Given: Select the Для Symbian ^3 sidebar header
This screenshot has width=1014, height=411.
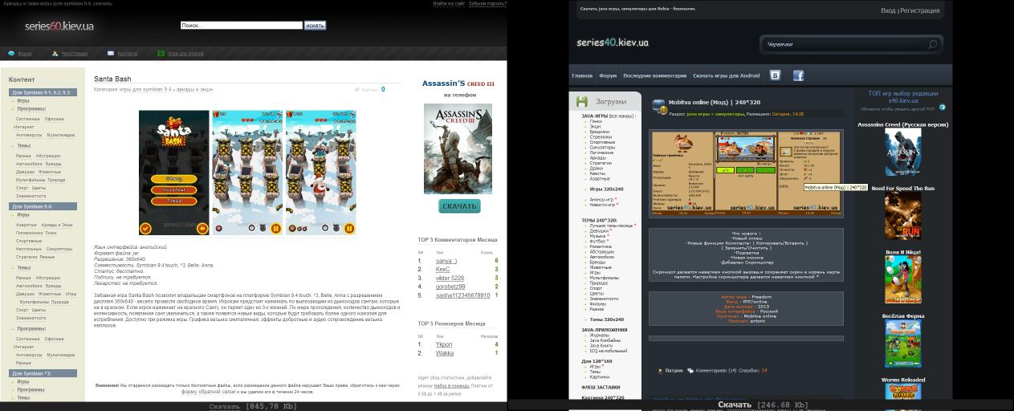Looking at the screenshot, I should pos(43,373).
